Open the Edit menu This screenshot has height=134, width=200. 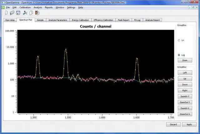coord(15,7)
